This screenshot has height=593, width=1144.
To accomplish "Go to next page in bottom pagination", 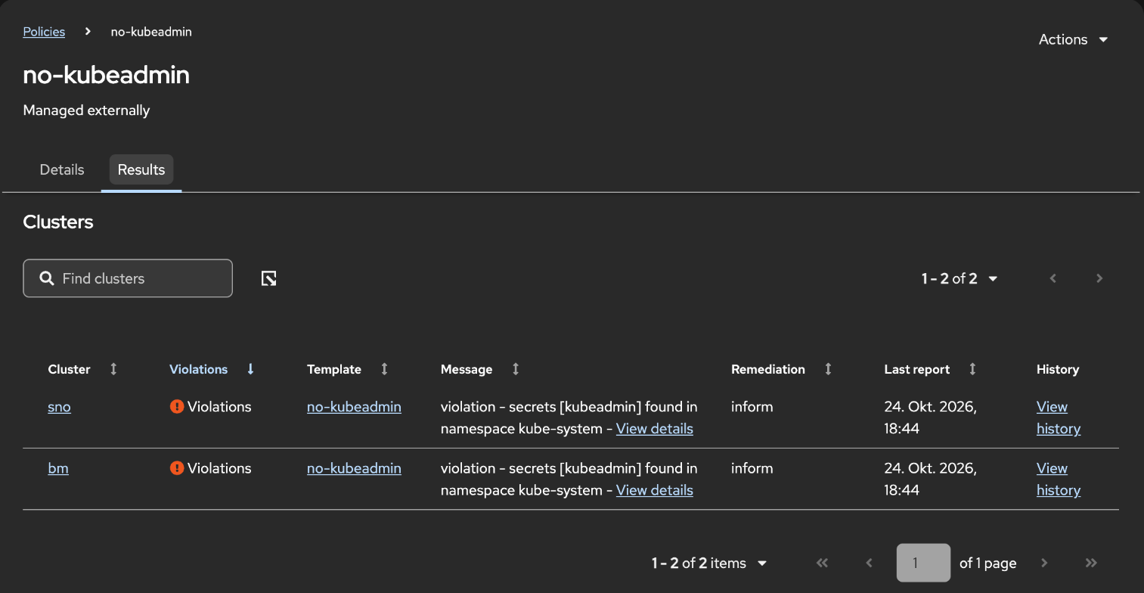I will pyautogui.click(x=1044, y=563).
